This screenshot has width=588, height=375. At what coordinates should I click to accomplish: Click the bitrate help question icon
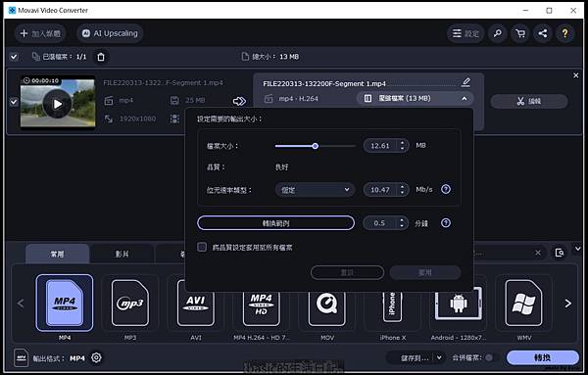coord(446,189)
